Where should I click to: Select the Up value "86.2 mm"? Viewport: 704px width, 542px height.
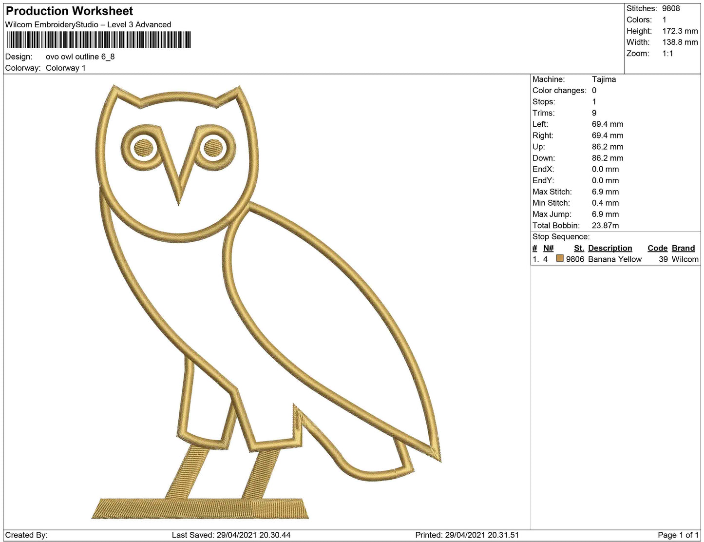pyautogui.click(x=608, y=146)
